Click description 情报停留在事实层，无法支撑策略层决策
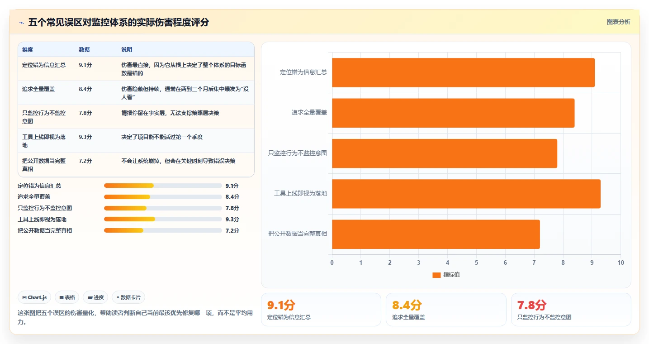 [170, 113]
